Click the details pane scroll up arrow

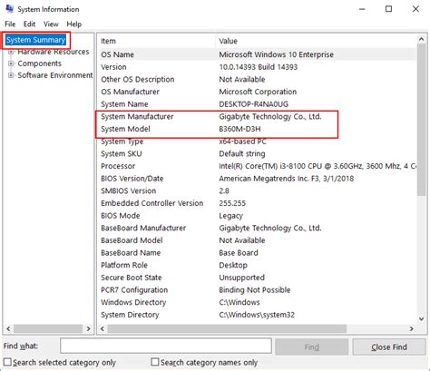click(x=421, y=39)
